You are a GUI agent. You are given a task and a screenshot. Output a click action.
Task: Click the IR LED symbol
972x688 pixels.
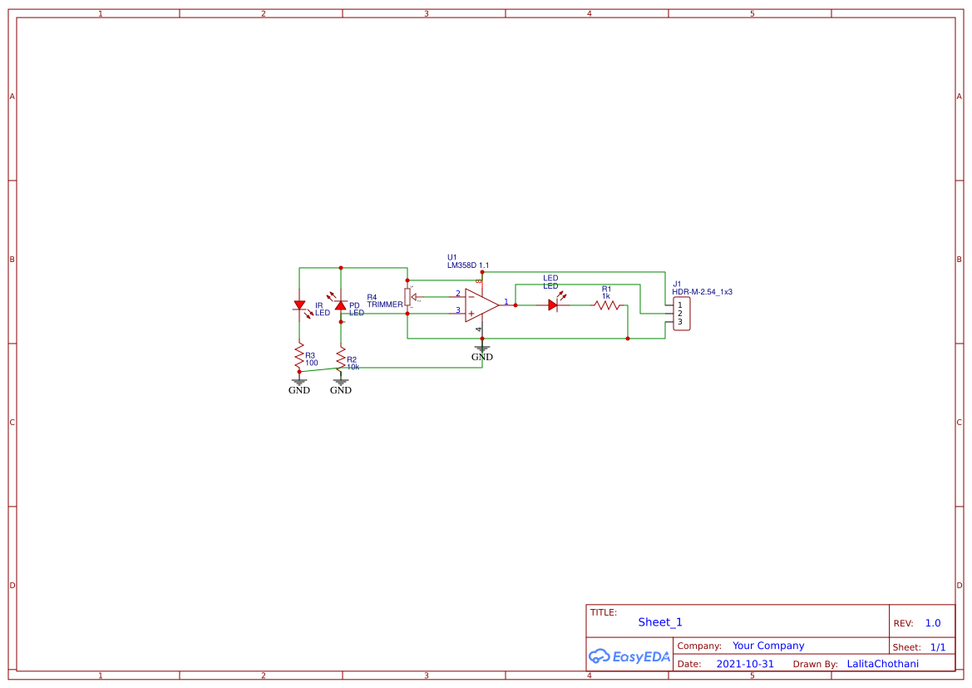pos(299,306)
